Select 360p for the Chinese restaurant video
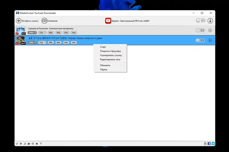Image resolution: width=229 pixels, height=152 pixels. [x=58, y=42]
